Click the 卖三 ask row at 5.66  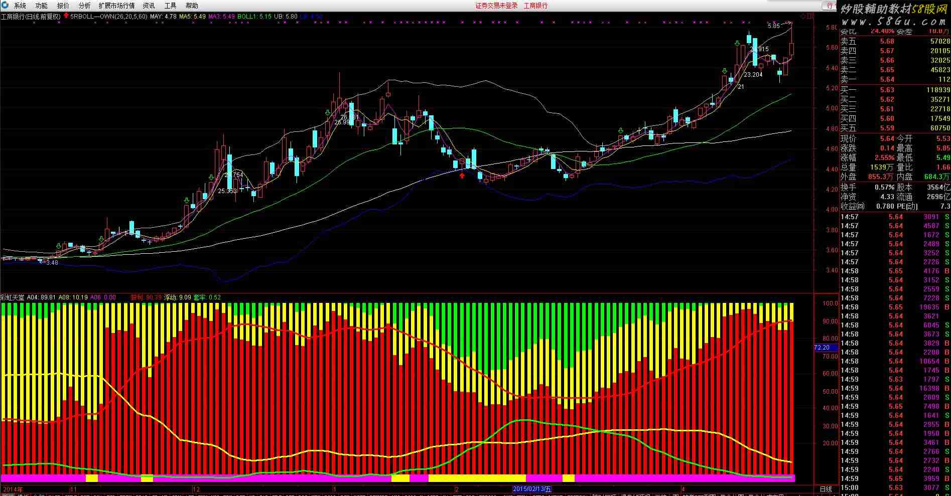(x=895, y=60)
